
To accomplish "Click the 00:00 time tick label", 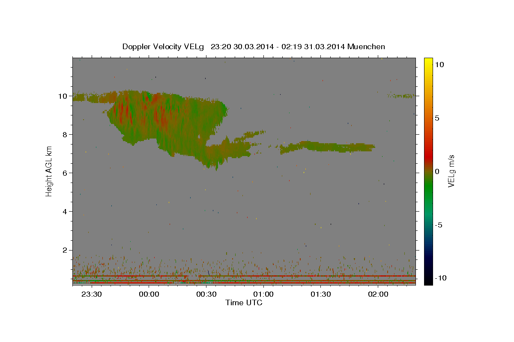I will pyautogui.click(x=149, y=294).
